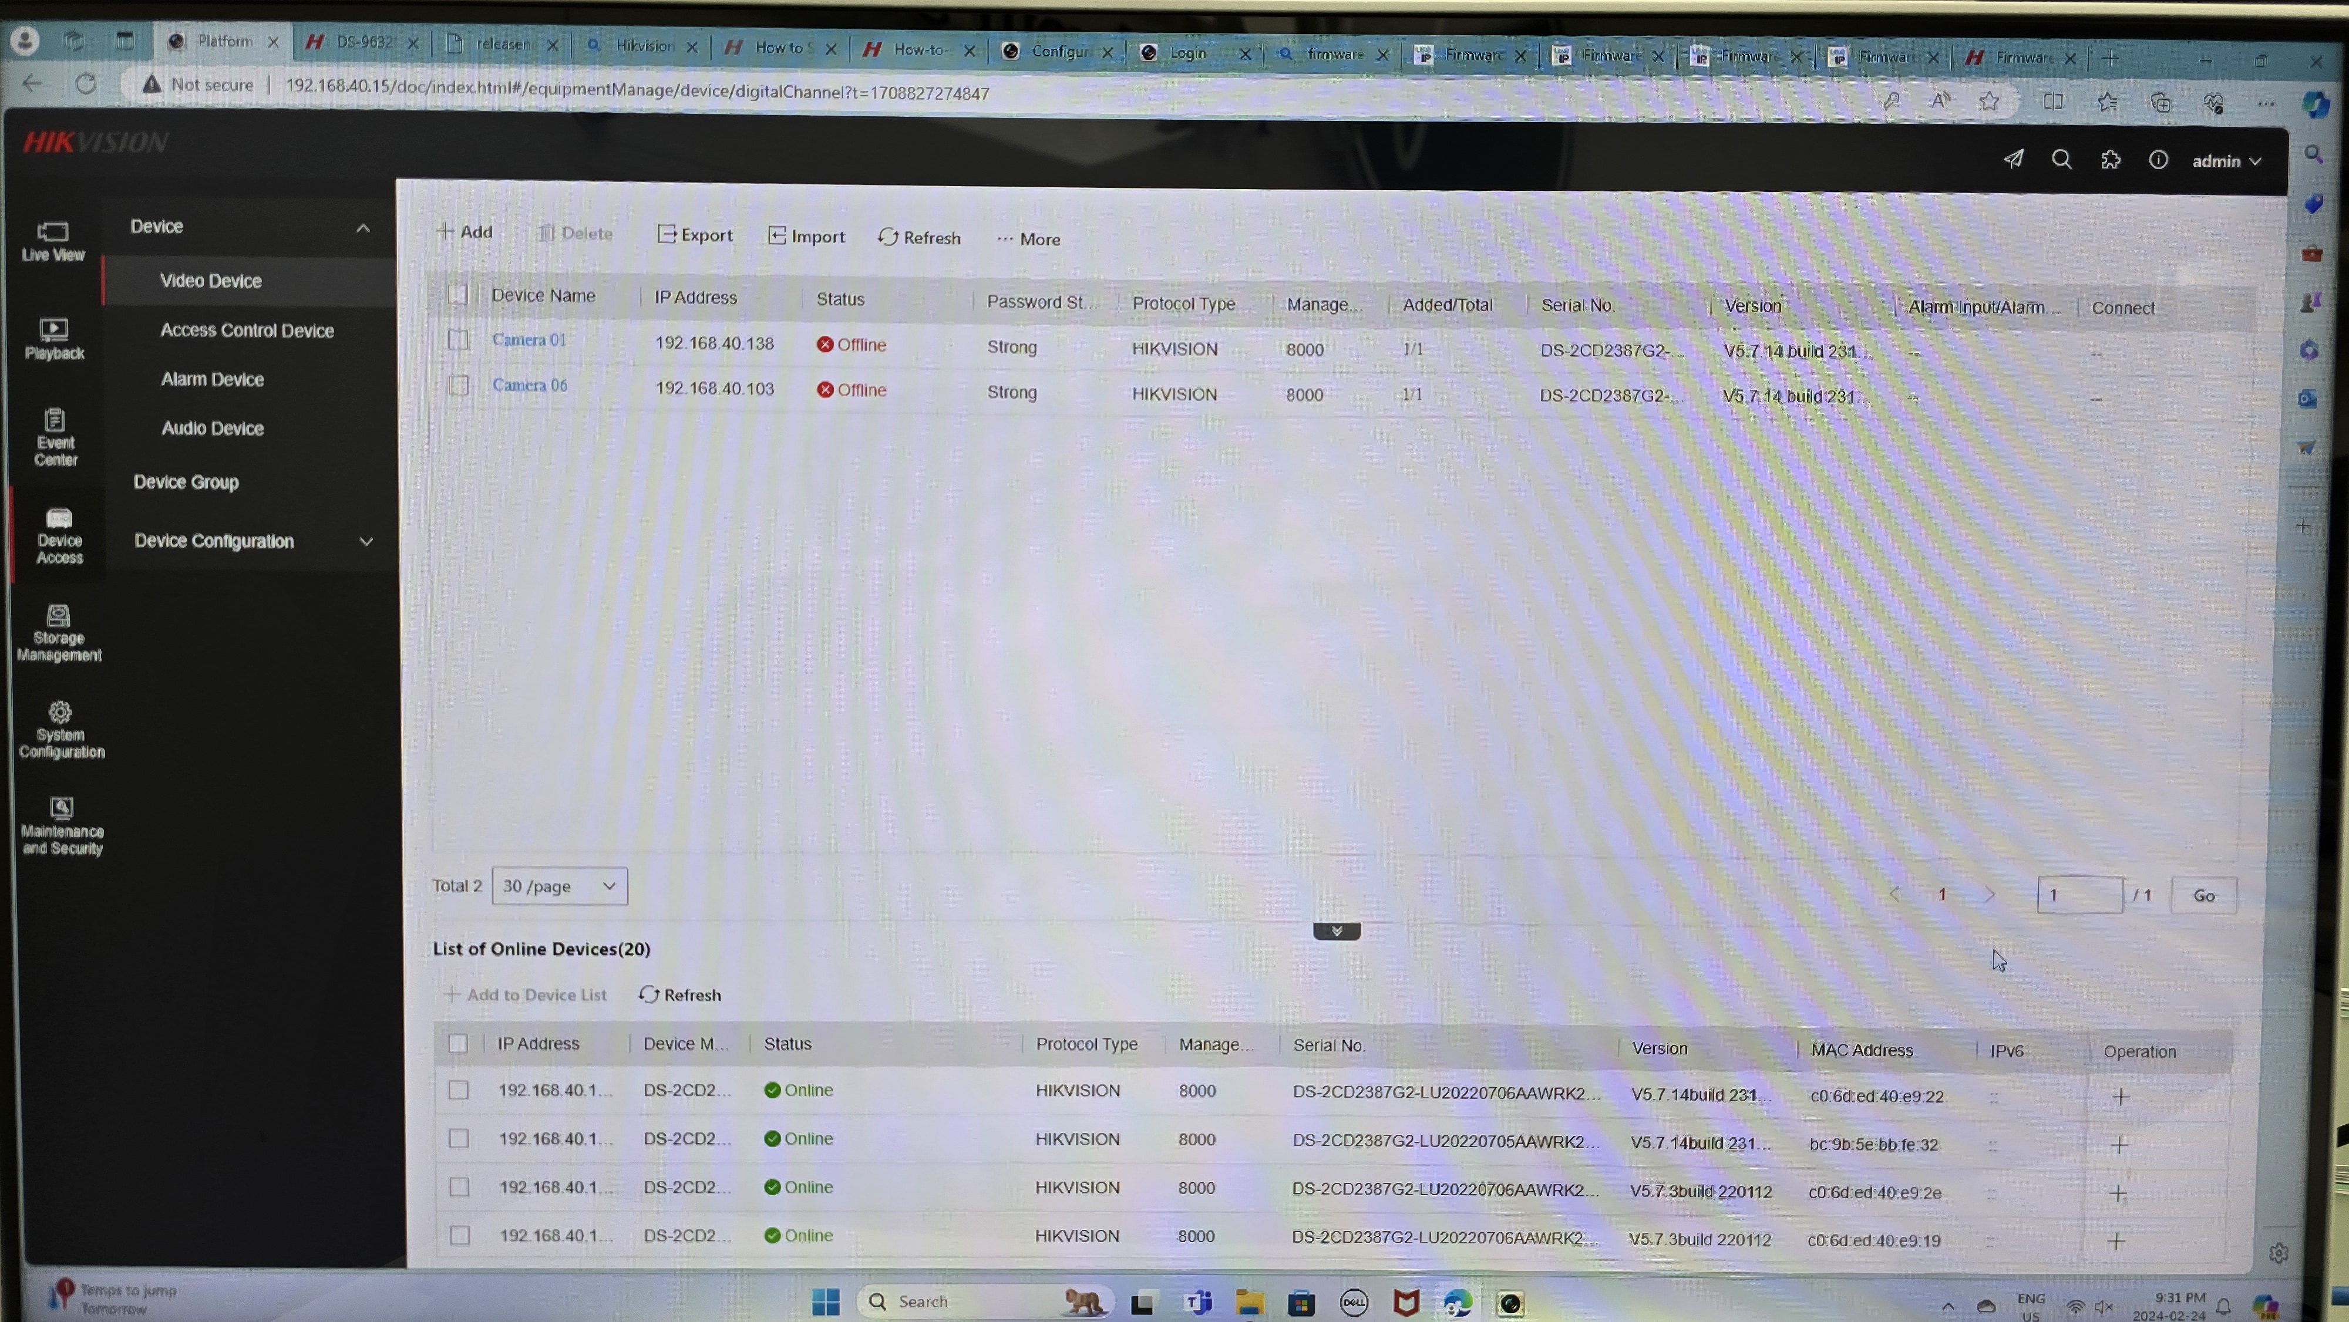Click the Export button
Viewport: 2349px width, 1322px height.
(x=695, y=235)
